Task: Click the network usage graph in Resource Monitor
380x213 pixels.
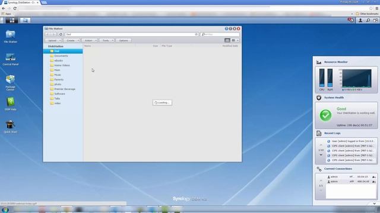Action: point(357,78)
